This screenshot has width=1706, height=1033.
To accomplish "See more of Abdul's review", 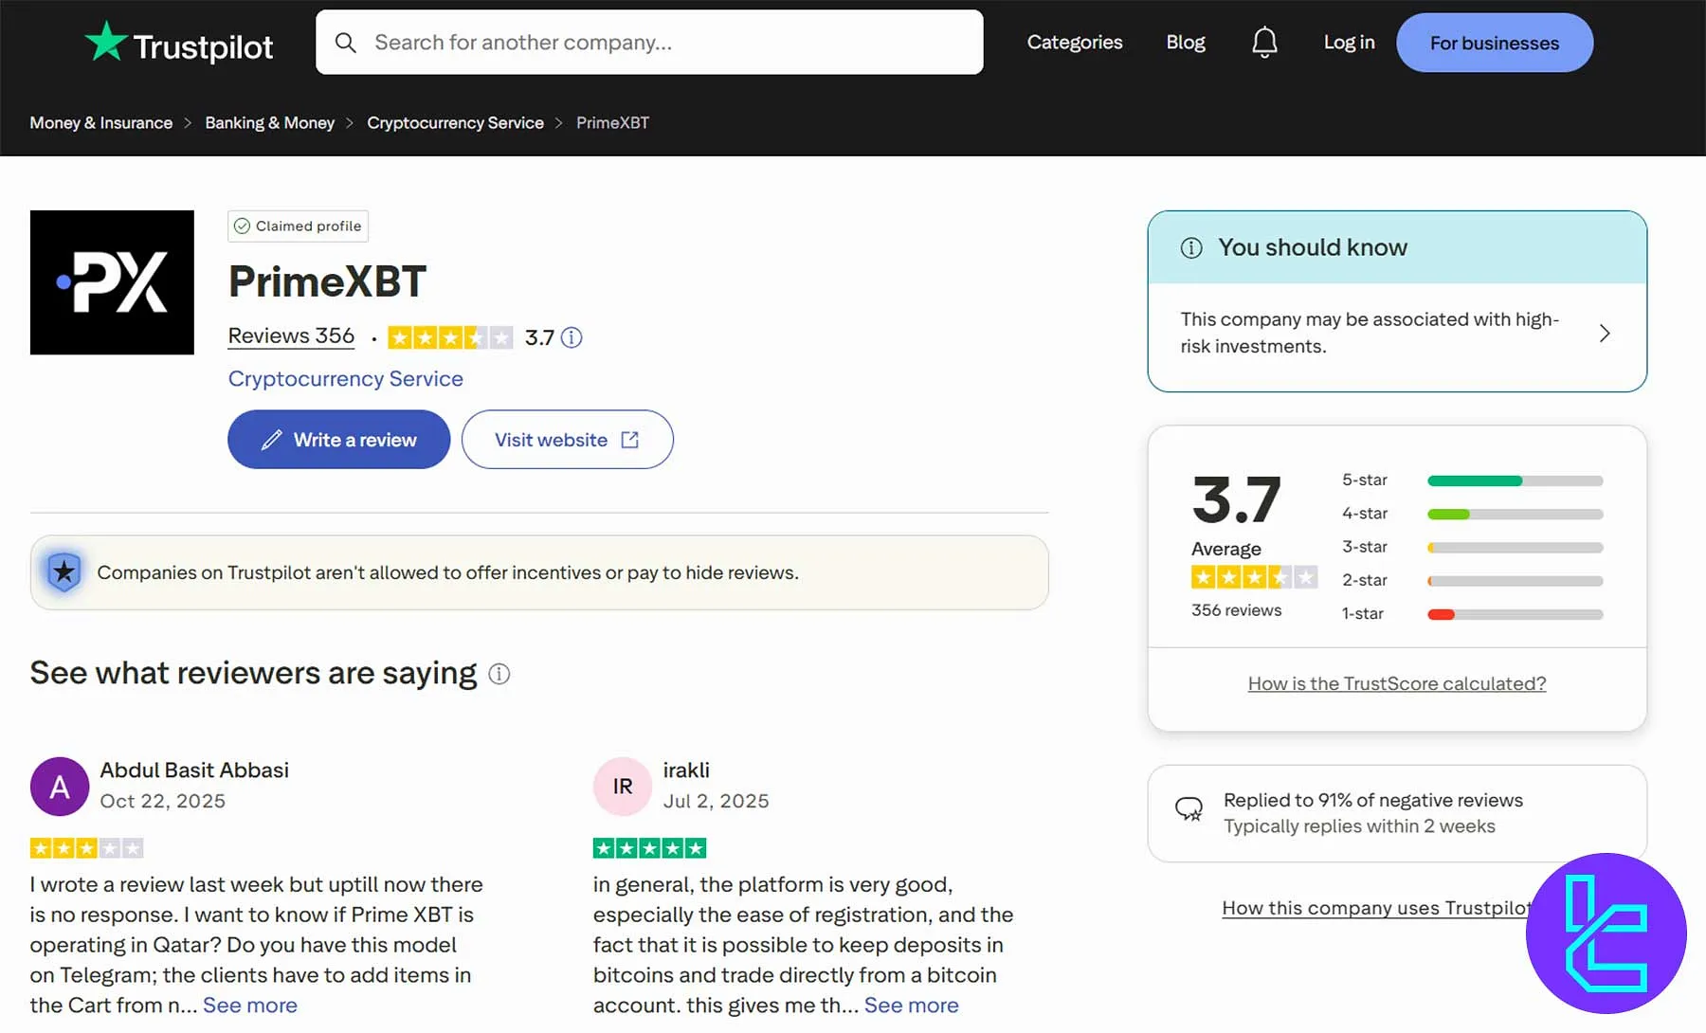I will pos(249,1005).
